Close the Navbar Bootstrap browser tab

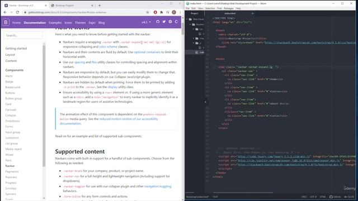pos(46,5)
